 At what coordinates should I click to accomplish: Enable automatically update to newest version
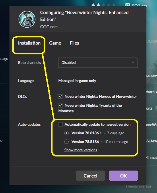tap(60, 124)
